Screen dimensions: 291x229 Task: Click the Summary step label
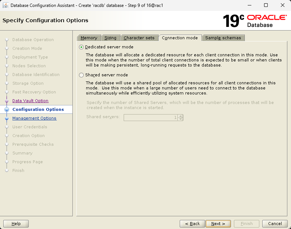[23, 153]
